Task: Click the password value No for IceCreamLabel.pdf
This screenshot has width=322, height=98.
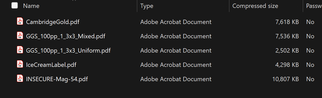Action: [x=310, y=65]
